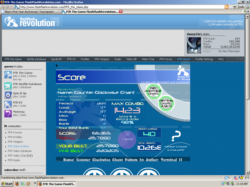Click the FFR The Game taskbar button

click(57, 184)
